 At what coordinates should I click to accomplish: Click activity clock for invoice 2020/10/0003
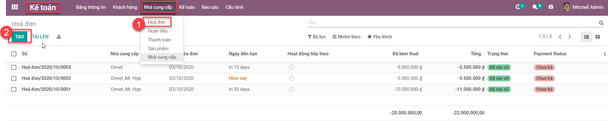[291, 67]
